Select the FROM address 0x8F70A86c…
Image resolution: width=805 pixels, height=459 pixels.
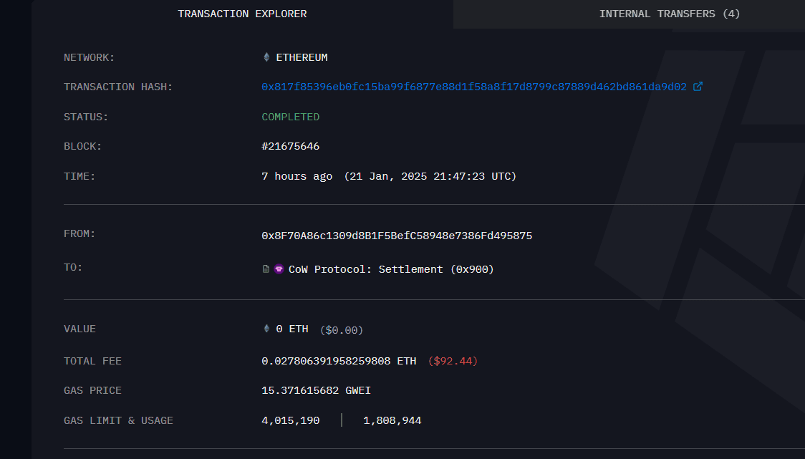tap(397, 236)
